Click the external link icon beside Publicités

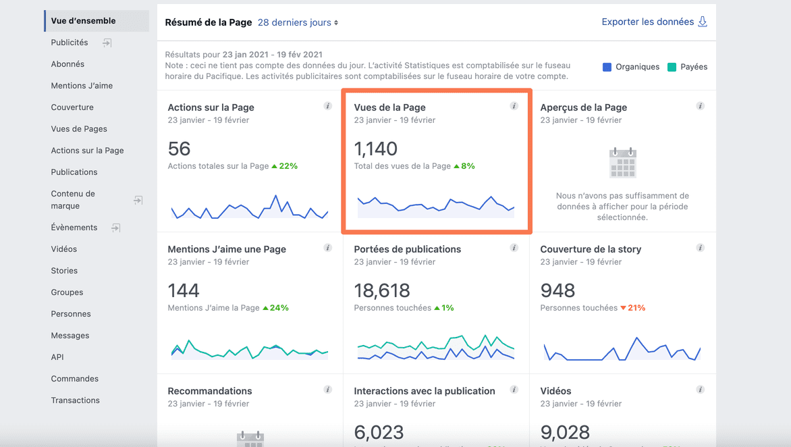click(107, 43)
